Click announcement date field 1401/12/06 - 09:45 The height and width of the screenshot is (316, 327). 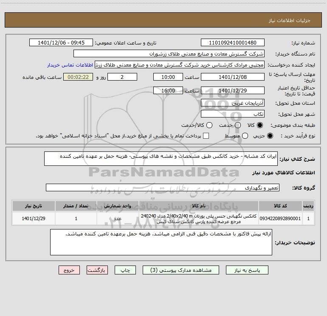(x=61, y=42)
